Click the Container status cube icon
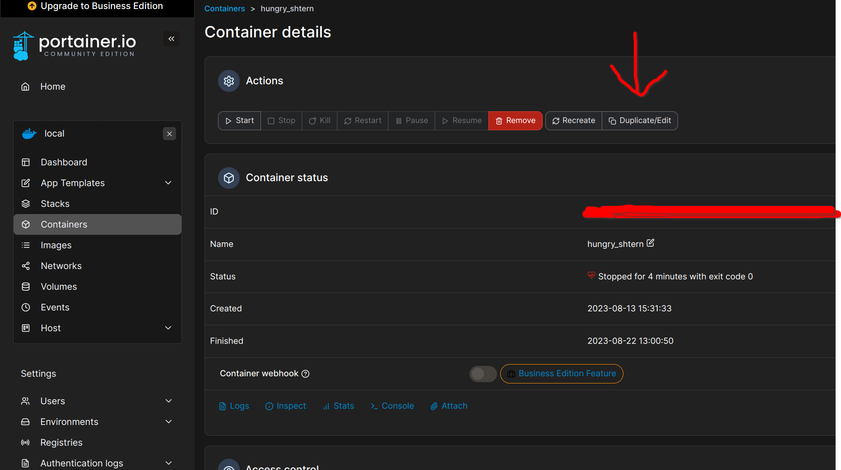The image size is (841, 470). pyautogui.click(x=229, y=178)
